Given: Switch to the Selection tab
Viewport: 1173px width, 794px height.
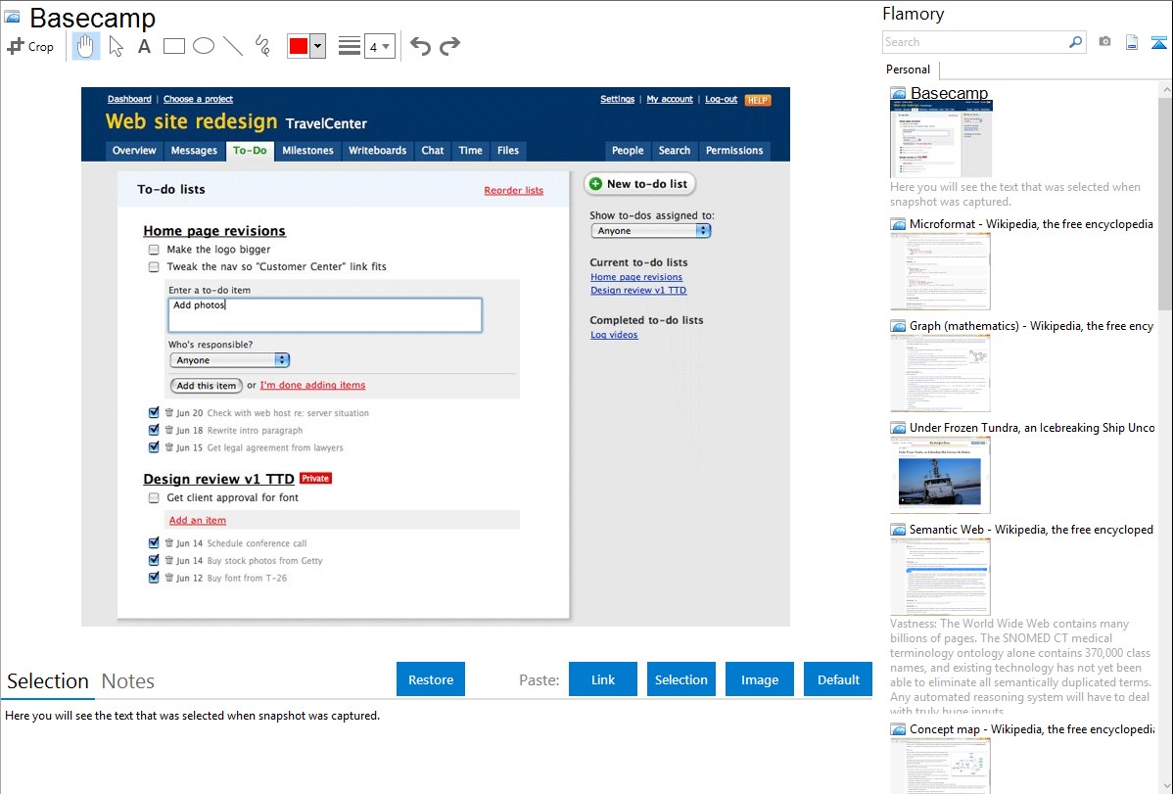Looking at the screenshot, I should 48,681.
